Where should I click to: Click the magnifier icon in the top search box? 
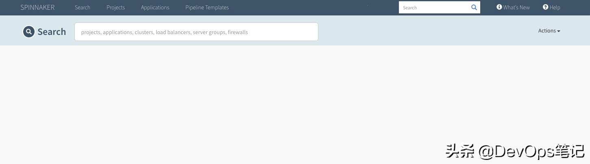coord(474,7)
